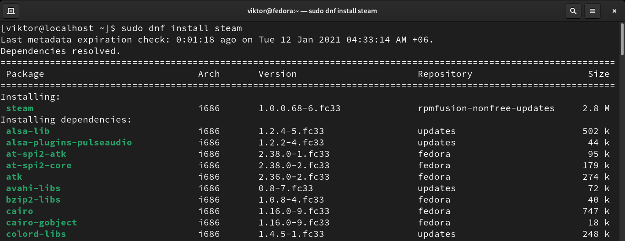The width and height of the screenshot is (625, 241).
Task: Minimize the terminal window
Action: tap(613, 11)
